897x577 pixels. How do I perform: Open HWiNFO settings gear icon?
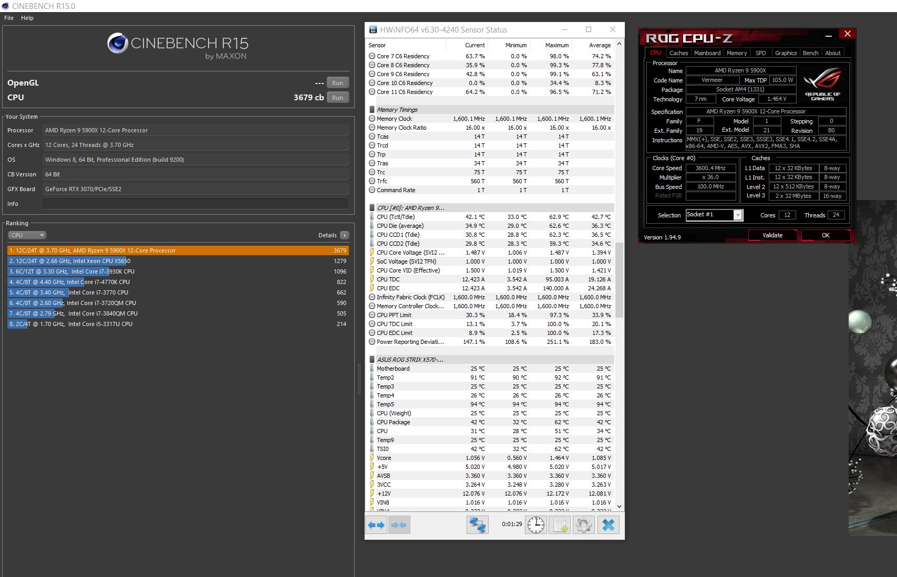583,525
